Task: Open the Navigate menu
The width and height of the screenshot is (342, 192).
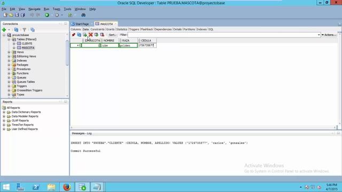Action: tap(34, 9)
